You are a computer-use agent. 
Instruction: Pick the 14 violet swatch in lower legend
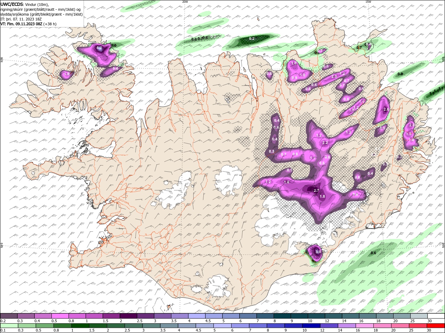tap(346, 326)
